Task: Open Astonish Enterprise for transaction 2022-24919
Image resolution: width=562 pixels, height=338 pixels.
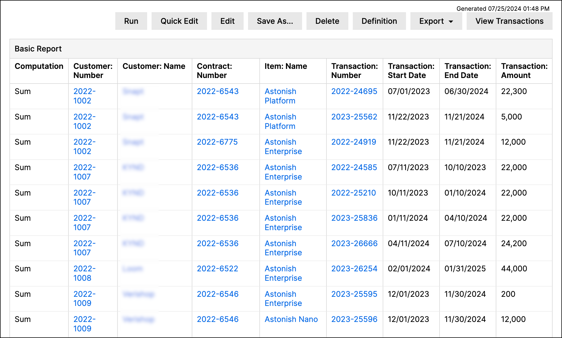Action: click(283, 147)
